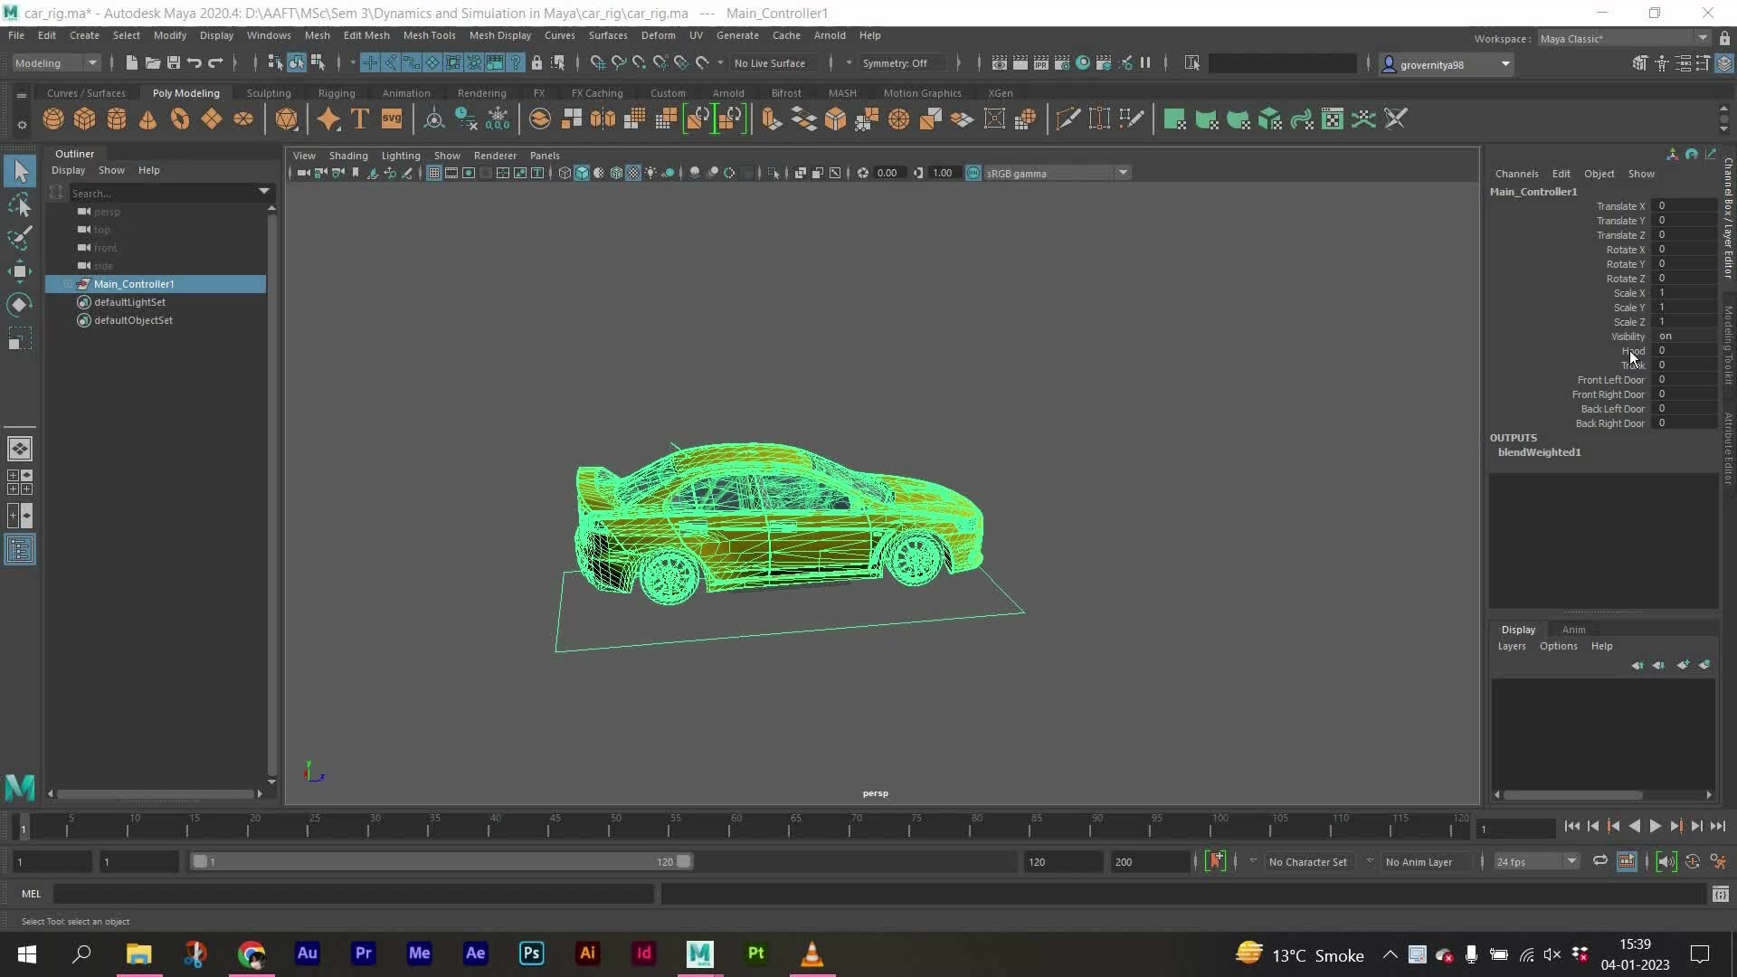The height and width of the screenshot is (977, 1737).
Task: Toggle auto keyframe near the playback controls
Action: pos(1692,861)
